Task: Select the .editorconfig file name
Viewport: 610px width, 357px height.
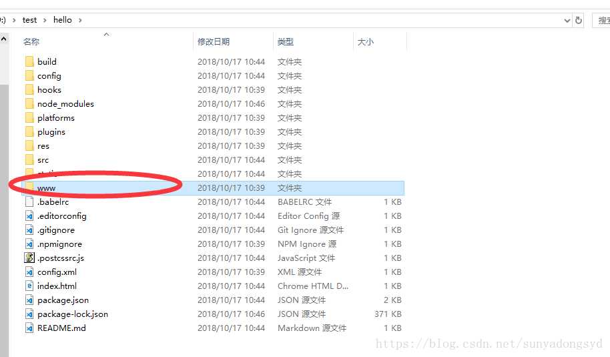Action: 62,216
